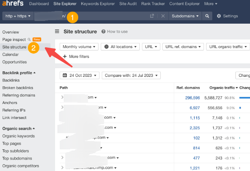Screen dimensions: 250x171
Task: Open the 24 Oct 2023 date picker
Action: point(79,75)
